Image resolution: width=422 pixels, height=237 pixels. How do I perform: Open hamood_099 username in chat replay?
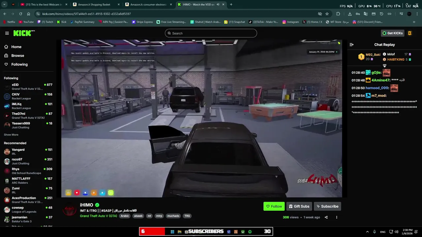(377, 88)
